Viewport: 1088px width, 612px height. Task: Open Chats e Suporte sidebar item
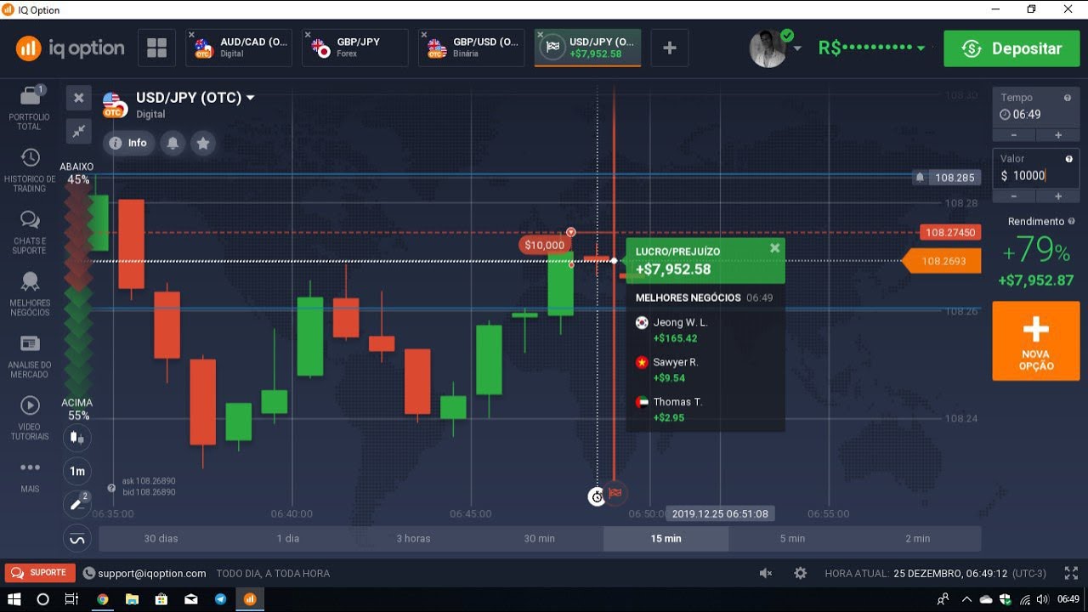pos(30,232)
